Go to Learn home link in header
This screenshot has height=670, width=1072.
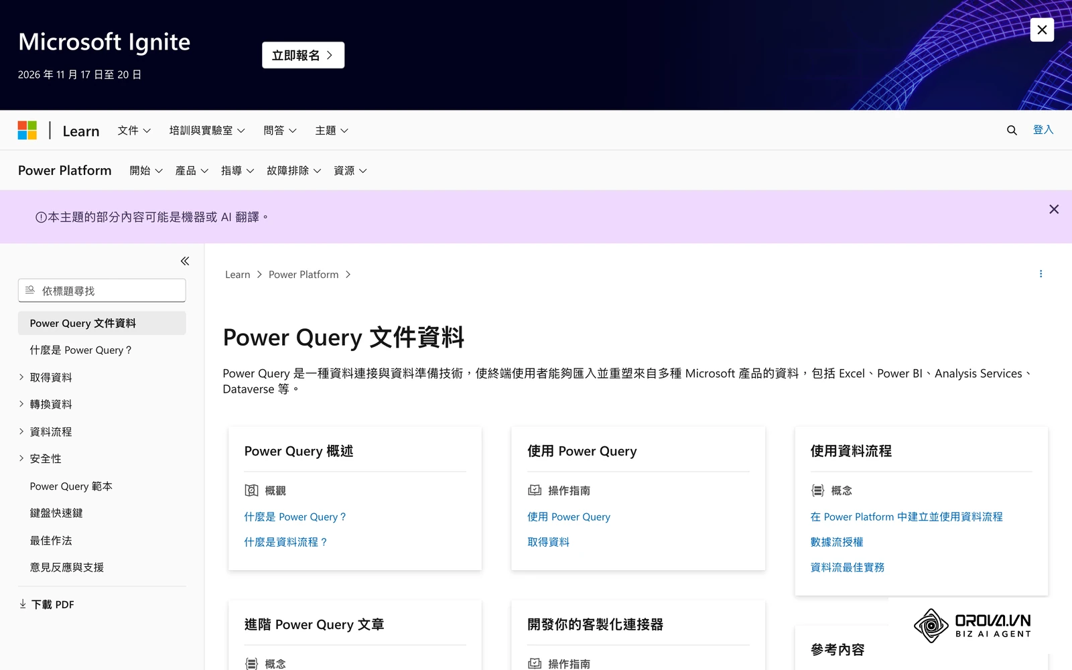81,131
